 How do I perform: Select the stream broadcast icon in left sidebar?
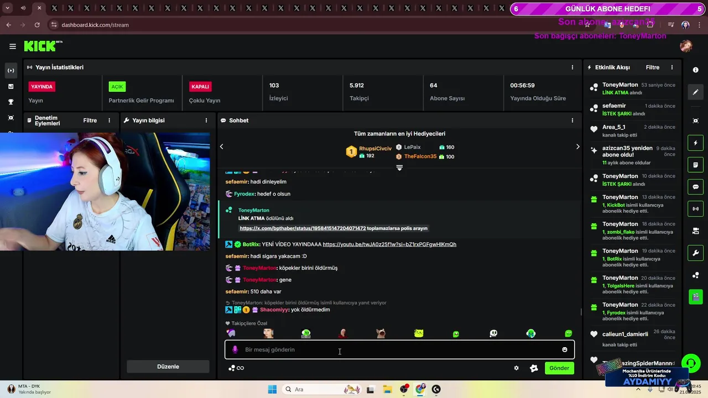pos(11,70)
